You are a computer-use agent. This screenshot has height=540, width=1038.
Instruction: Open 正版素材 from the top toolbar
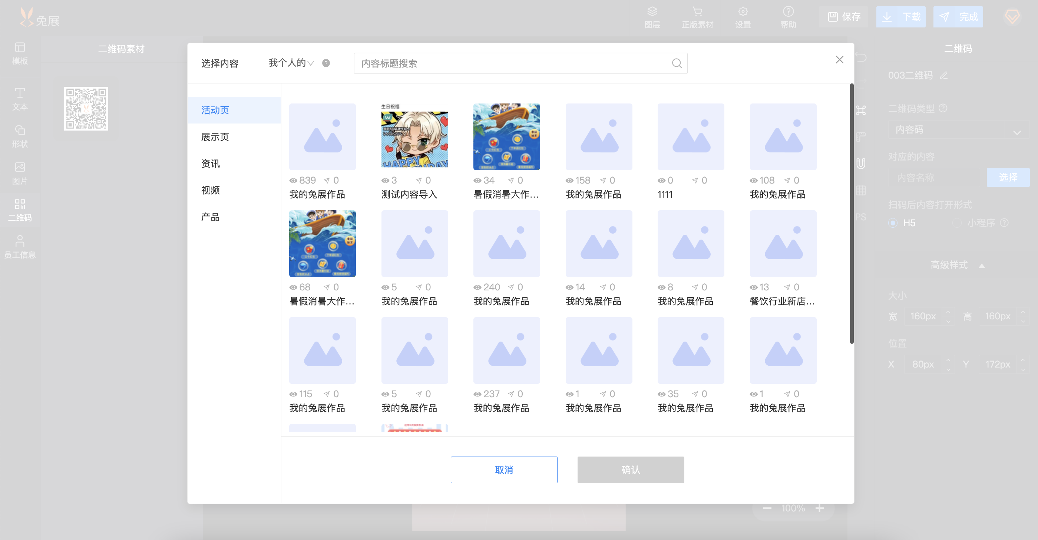697,17
